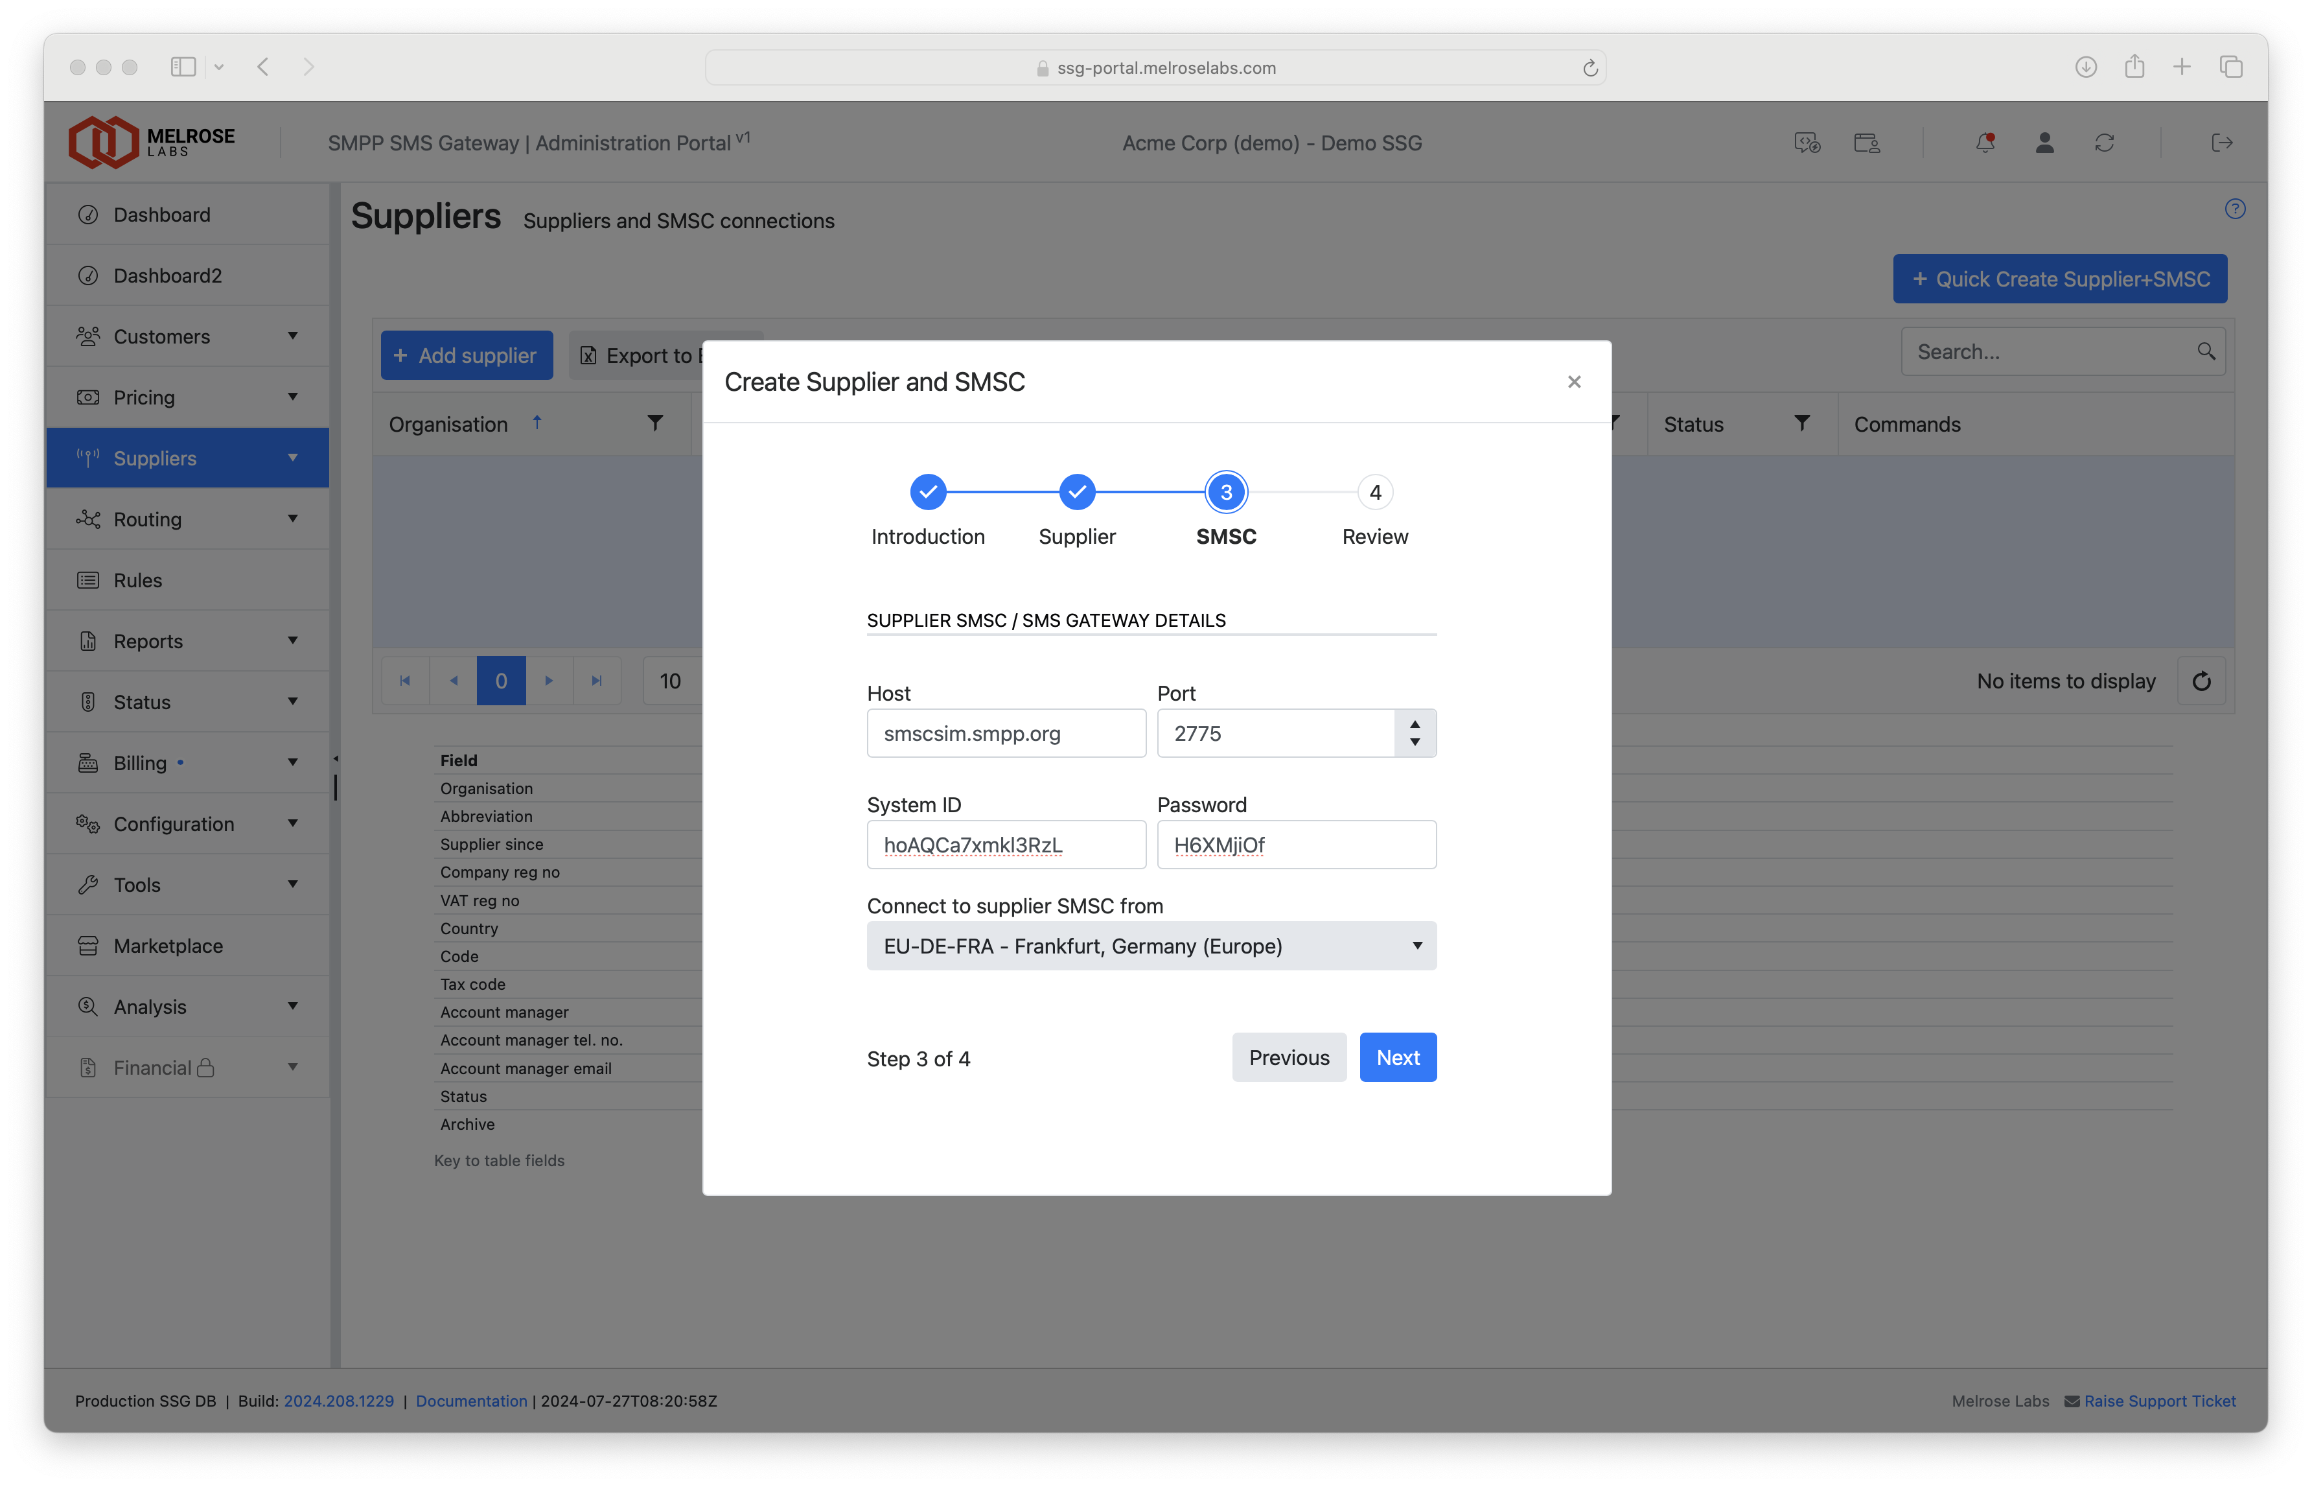
Task: Filter the Status column
Action: pyautogui.click(x=1801, y=423)
